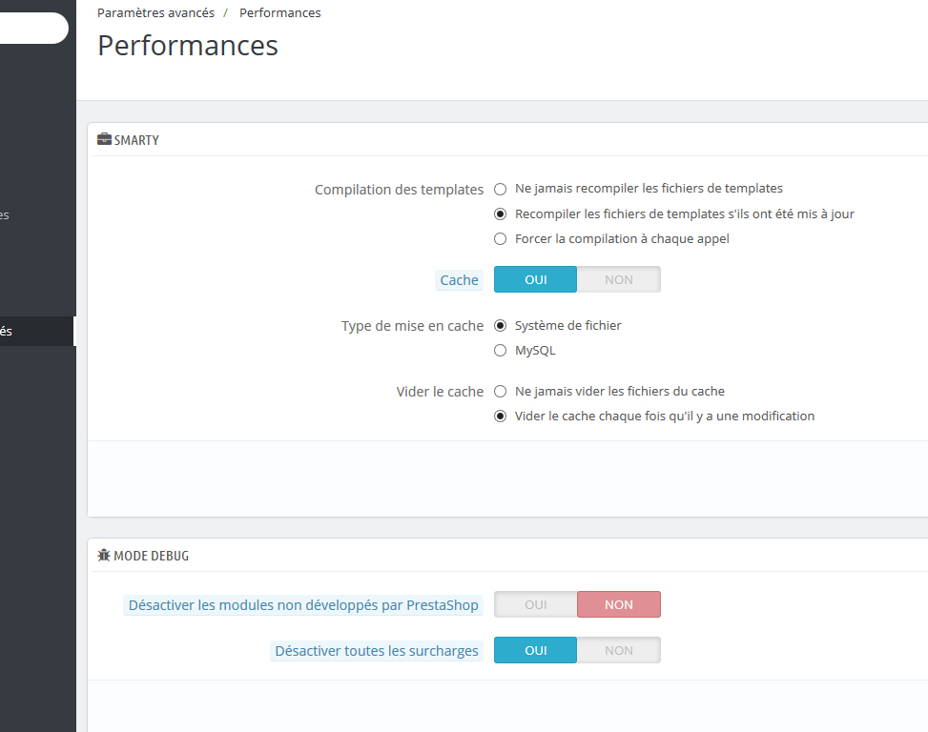The image size is (928, 732).
Task: Pick 'Ne jamais vider les fichiers du cache'
Action: 501,392
